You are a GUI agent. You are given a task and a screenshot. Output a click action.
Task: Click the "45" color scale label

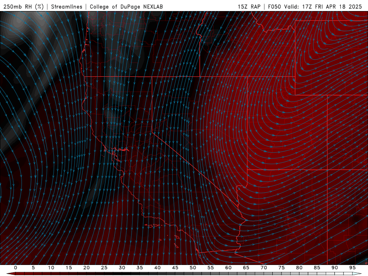[175, 268]
